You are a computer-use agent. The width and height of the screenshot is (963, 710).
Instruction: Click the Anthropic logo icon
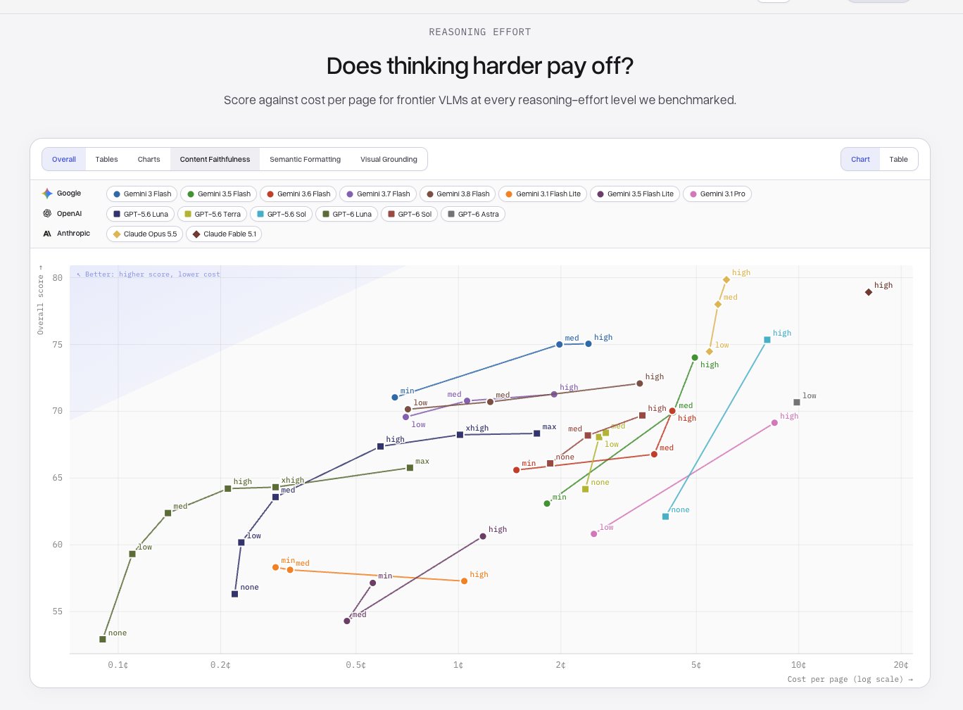(47, 234)
